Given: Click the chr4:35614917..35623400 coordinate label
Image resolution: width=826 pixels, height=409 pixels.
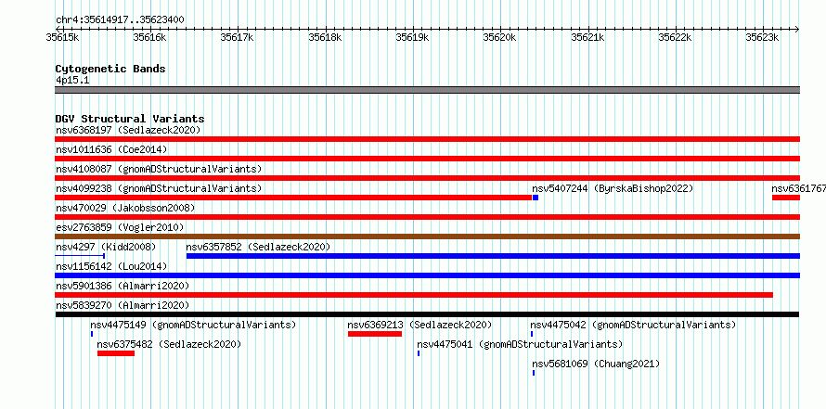Looking at the screenshot, I should (x=120, y=20).
